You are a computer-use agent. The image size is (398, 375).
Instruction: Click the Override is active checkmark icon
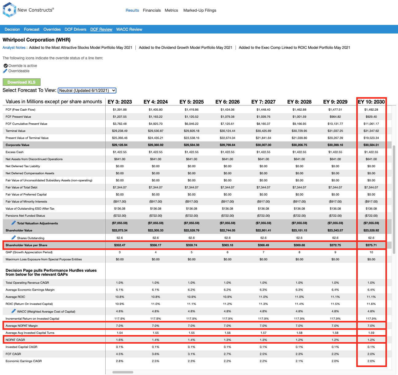pos(6,66)
